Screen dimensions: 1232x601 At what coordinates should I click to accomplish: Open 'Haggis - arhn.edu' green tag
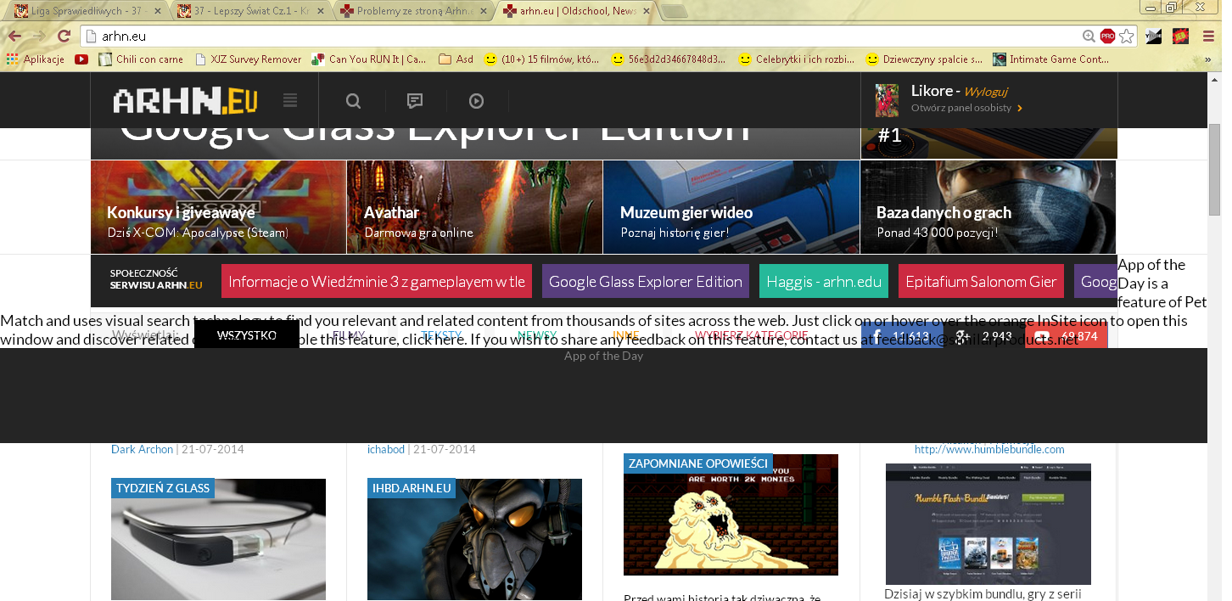[824, 282]
